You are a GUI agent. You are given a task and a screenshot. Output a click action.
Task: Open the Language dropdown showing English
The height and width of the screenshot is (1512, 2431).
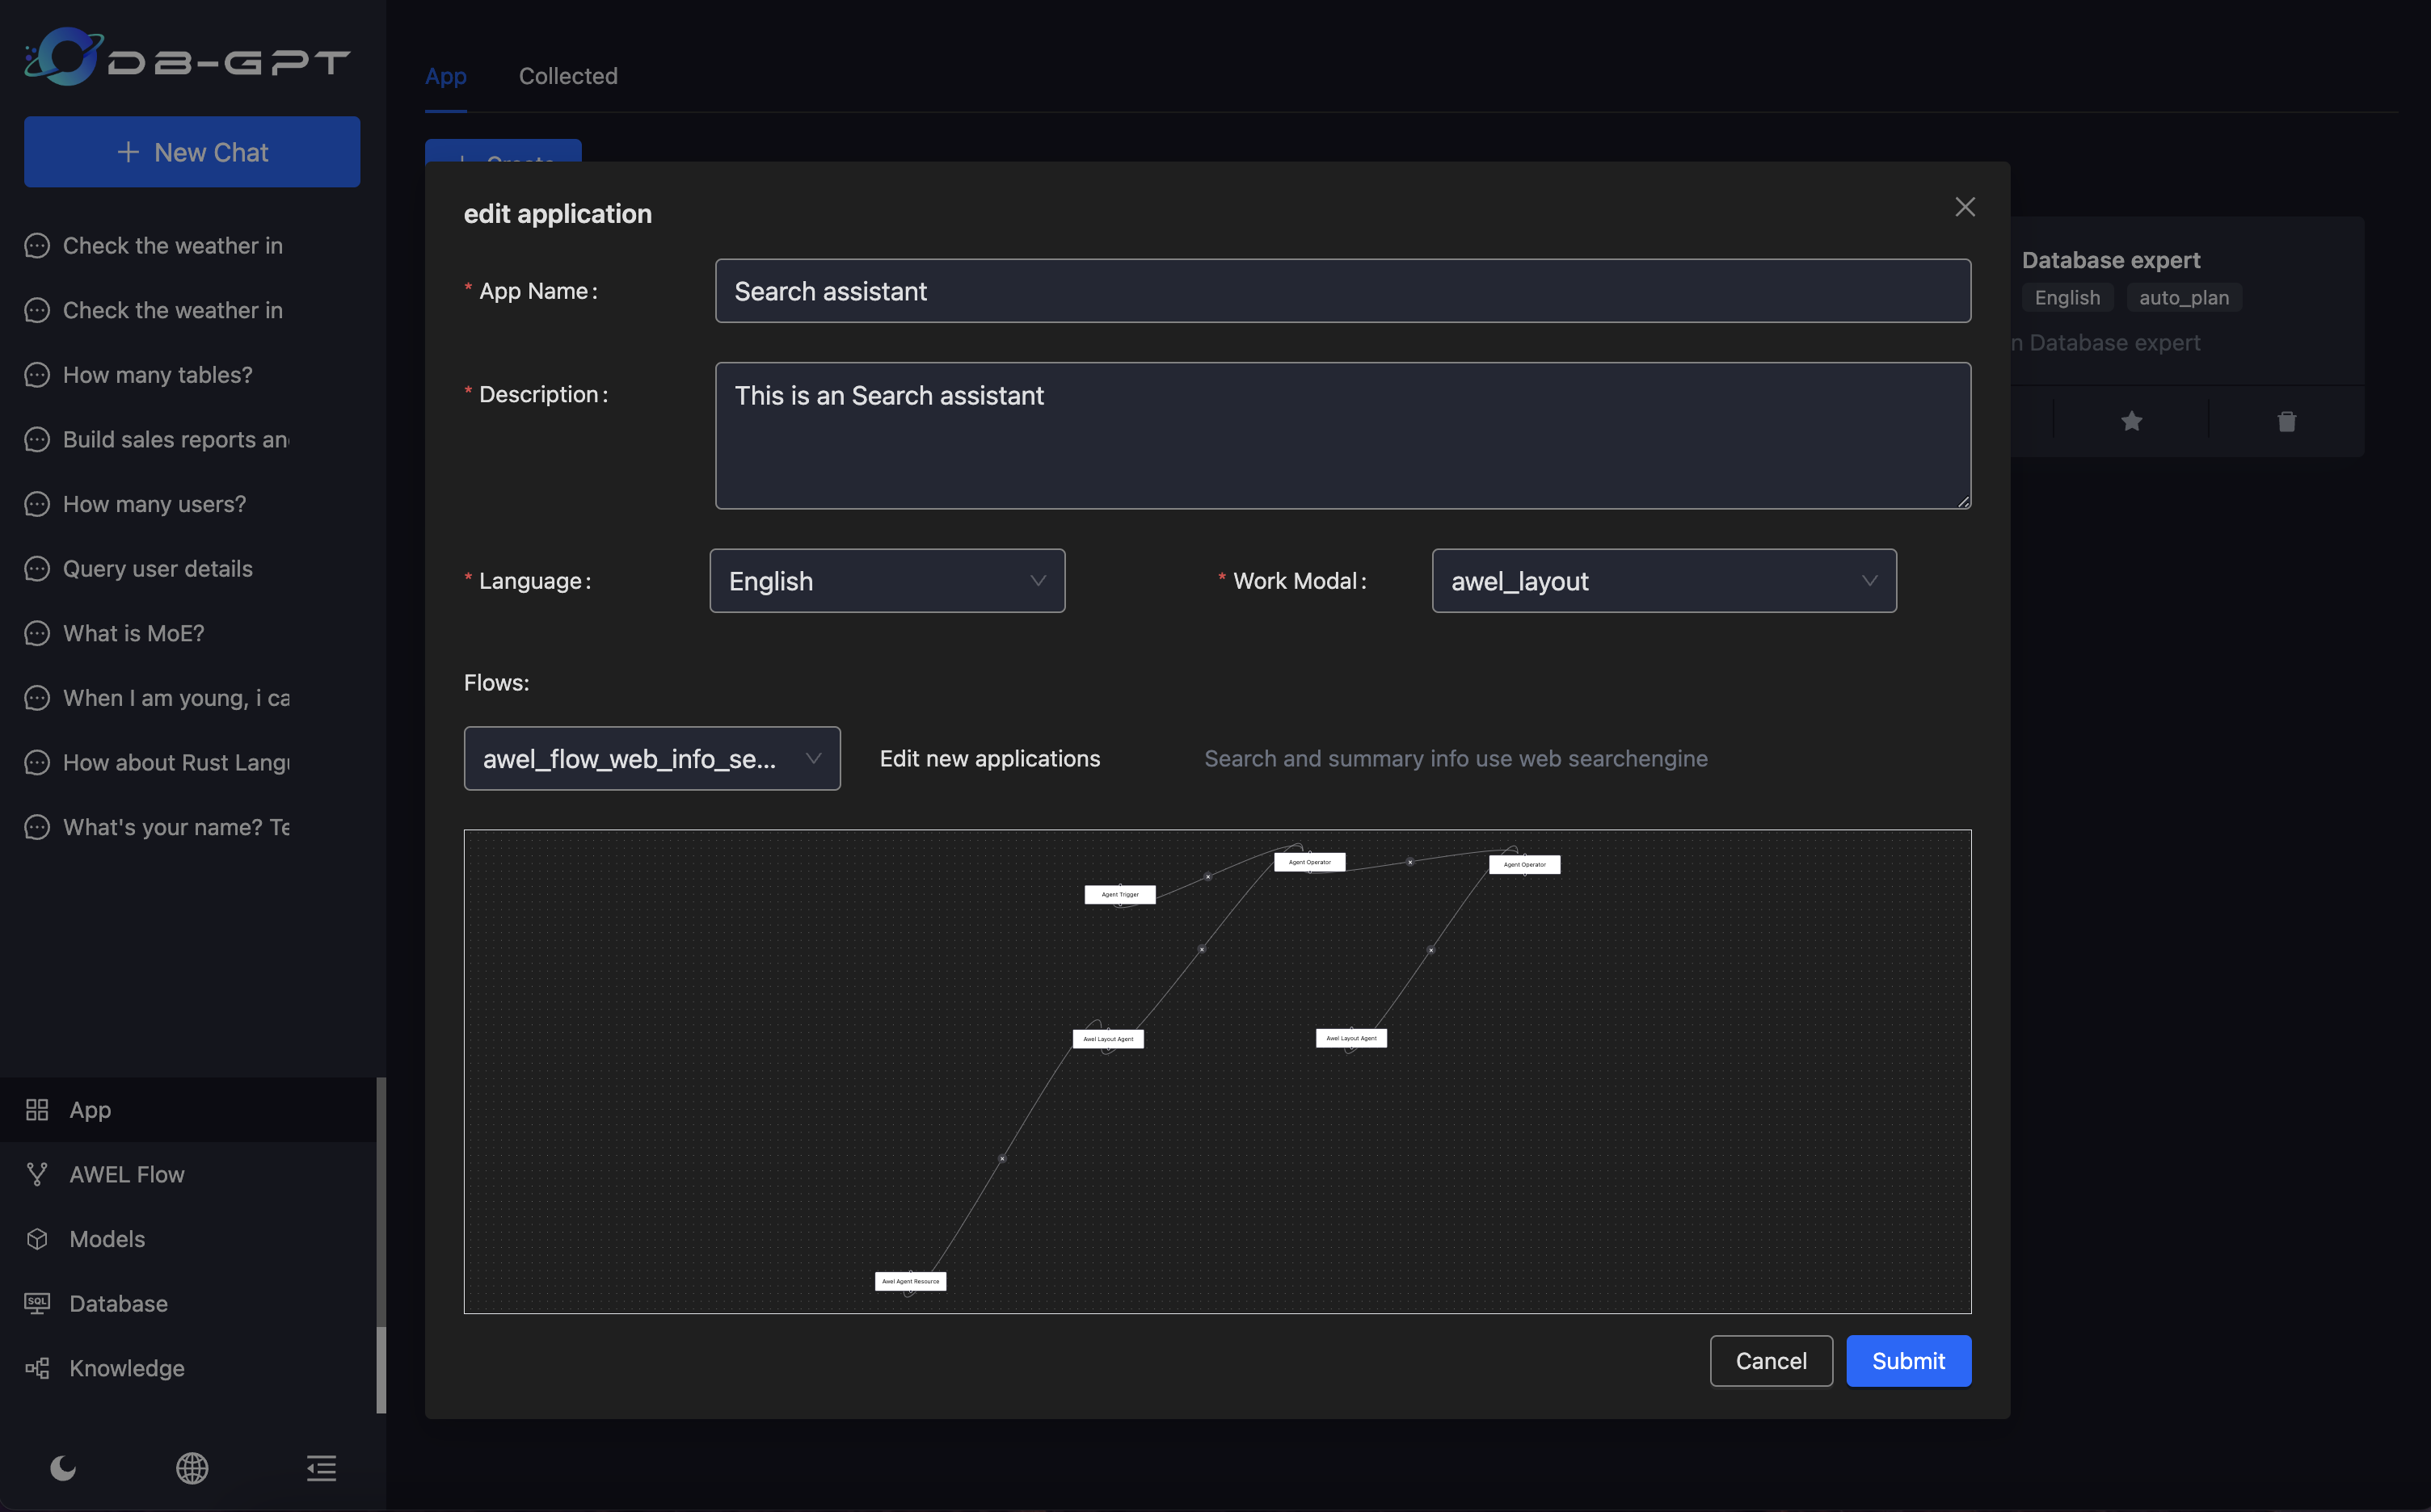pyautogui.click(x=887, y=580)
